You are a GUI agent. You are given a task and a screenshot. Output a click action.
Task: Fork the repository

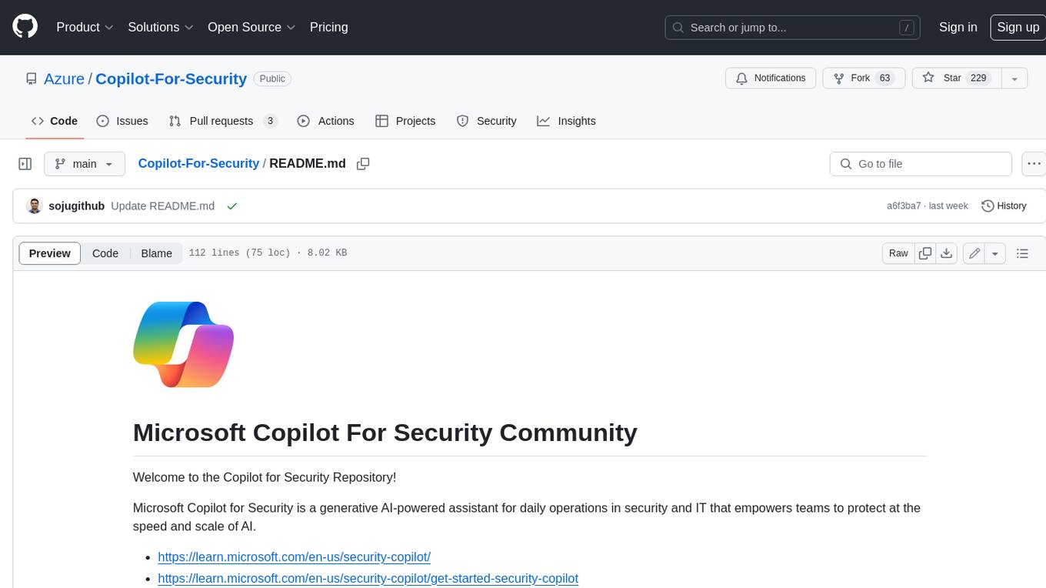864,79
